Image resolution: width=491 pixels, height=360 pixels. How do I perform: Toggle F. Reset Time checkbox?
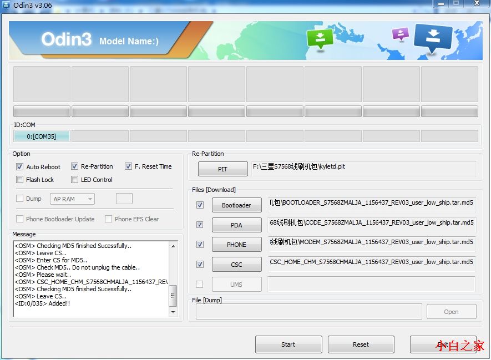[x=128, y=166]
